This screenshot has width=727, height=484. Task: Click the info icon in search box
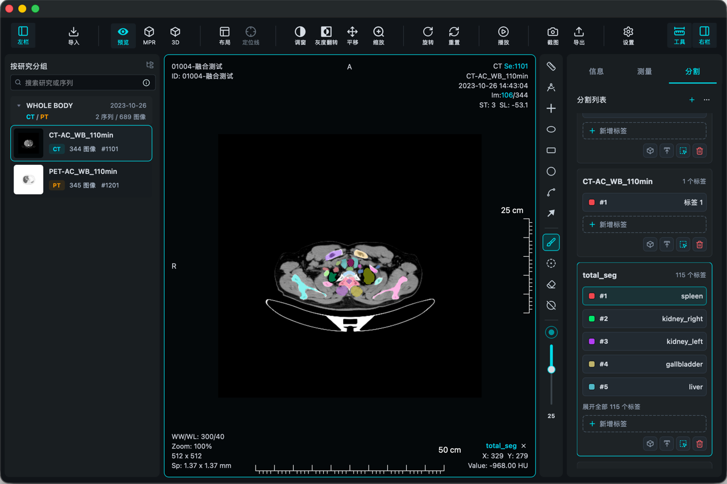click(146, 83)
